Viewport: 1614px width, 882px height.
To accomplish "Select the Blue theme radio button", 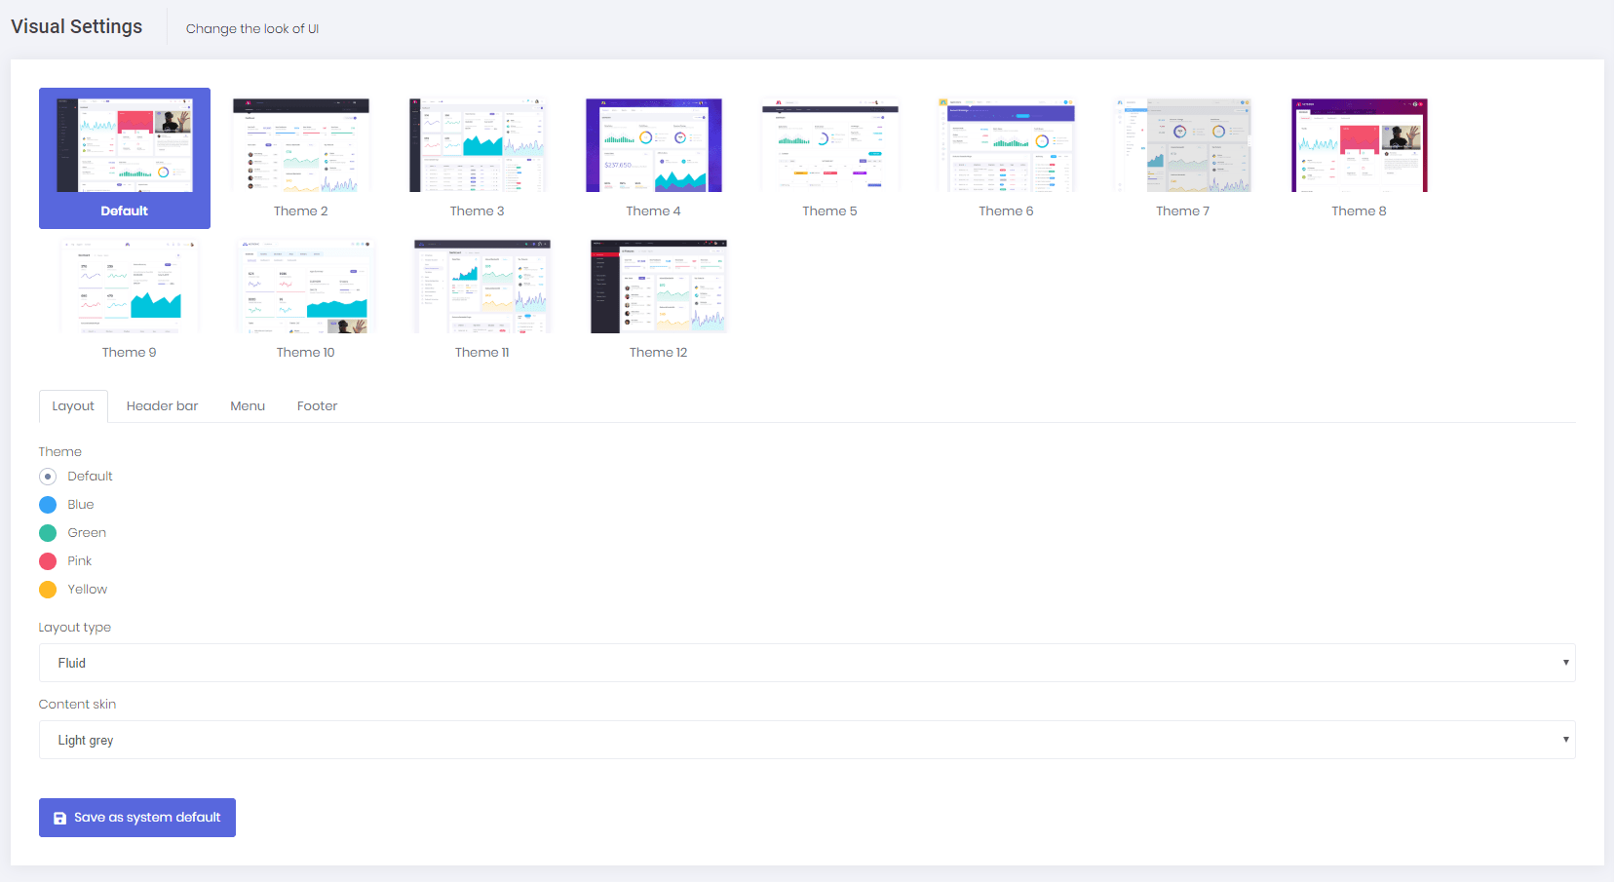I will click(48, 504).
